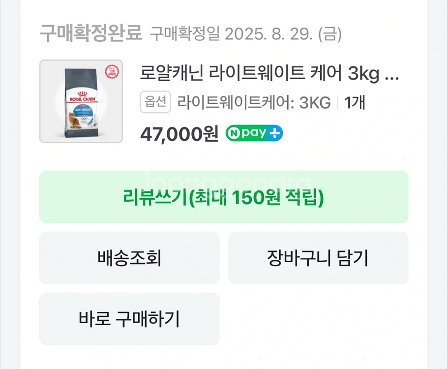Click the 47,000원 price
Screen dimensions: 448x369
point(179,134)
